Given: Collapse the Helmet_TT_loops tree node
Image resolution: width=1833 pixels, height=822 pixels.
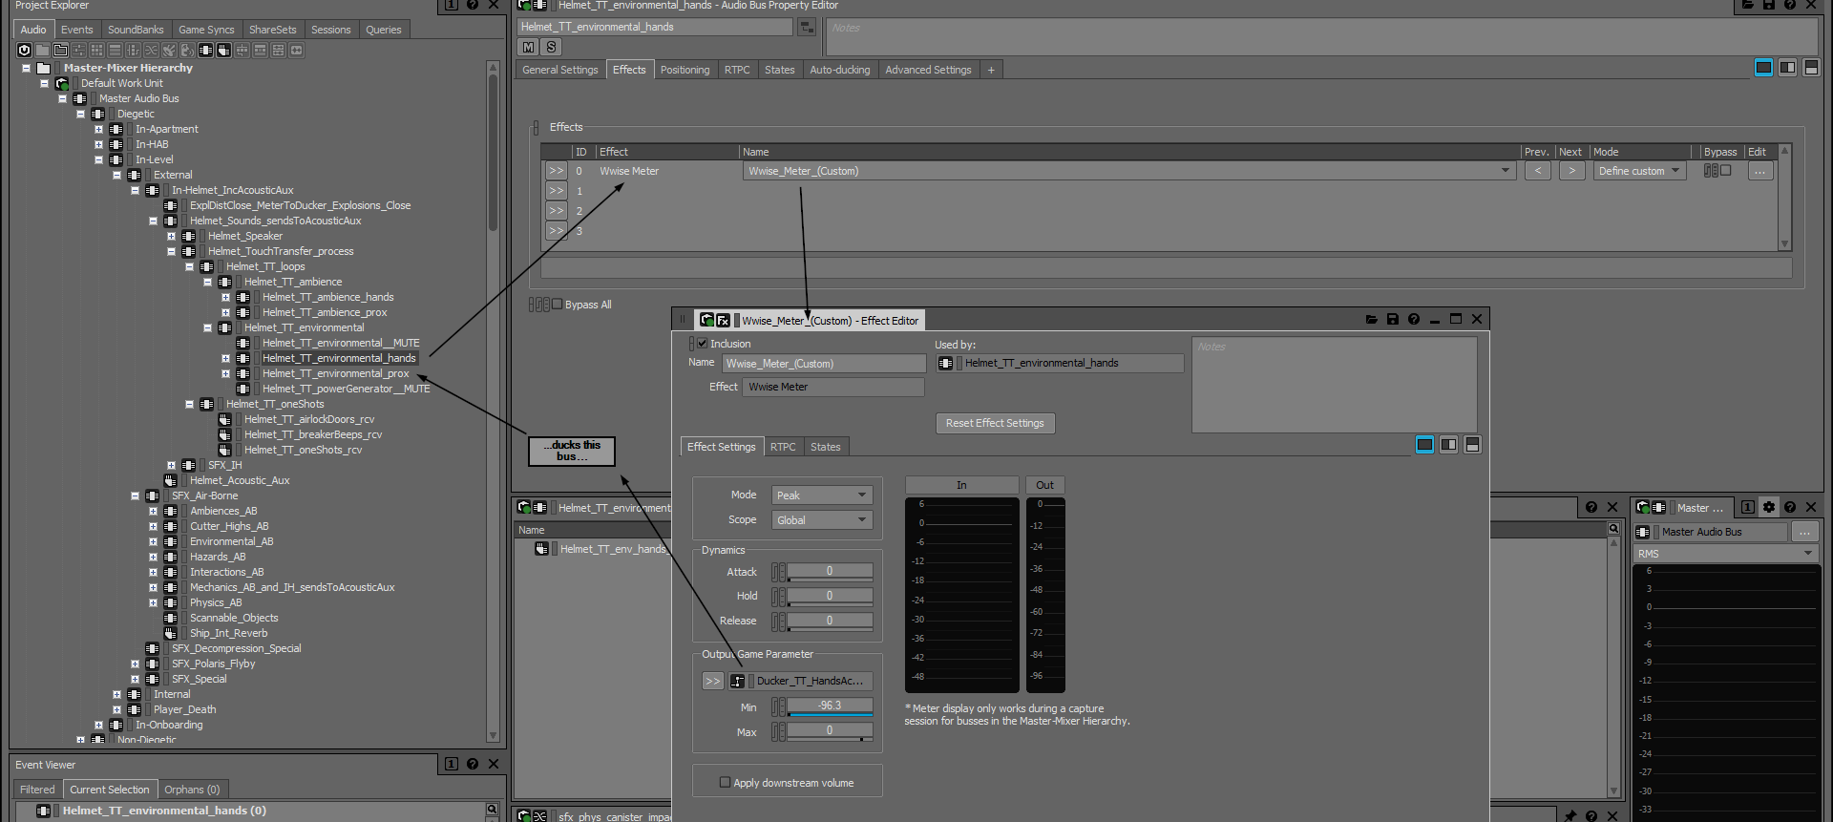Looking at the screenshot, I should point(189,266).
